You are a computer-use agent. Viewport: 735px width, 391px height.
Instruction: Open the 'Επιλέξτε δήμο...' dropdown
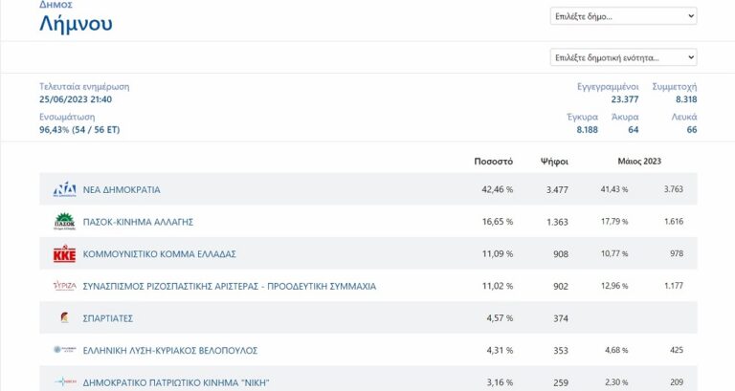click(623, 16)
